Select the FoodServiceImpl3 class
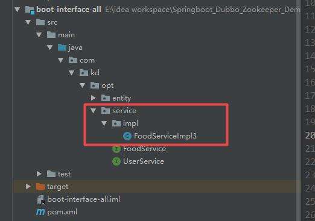 (x=165, y=136)
